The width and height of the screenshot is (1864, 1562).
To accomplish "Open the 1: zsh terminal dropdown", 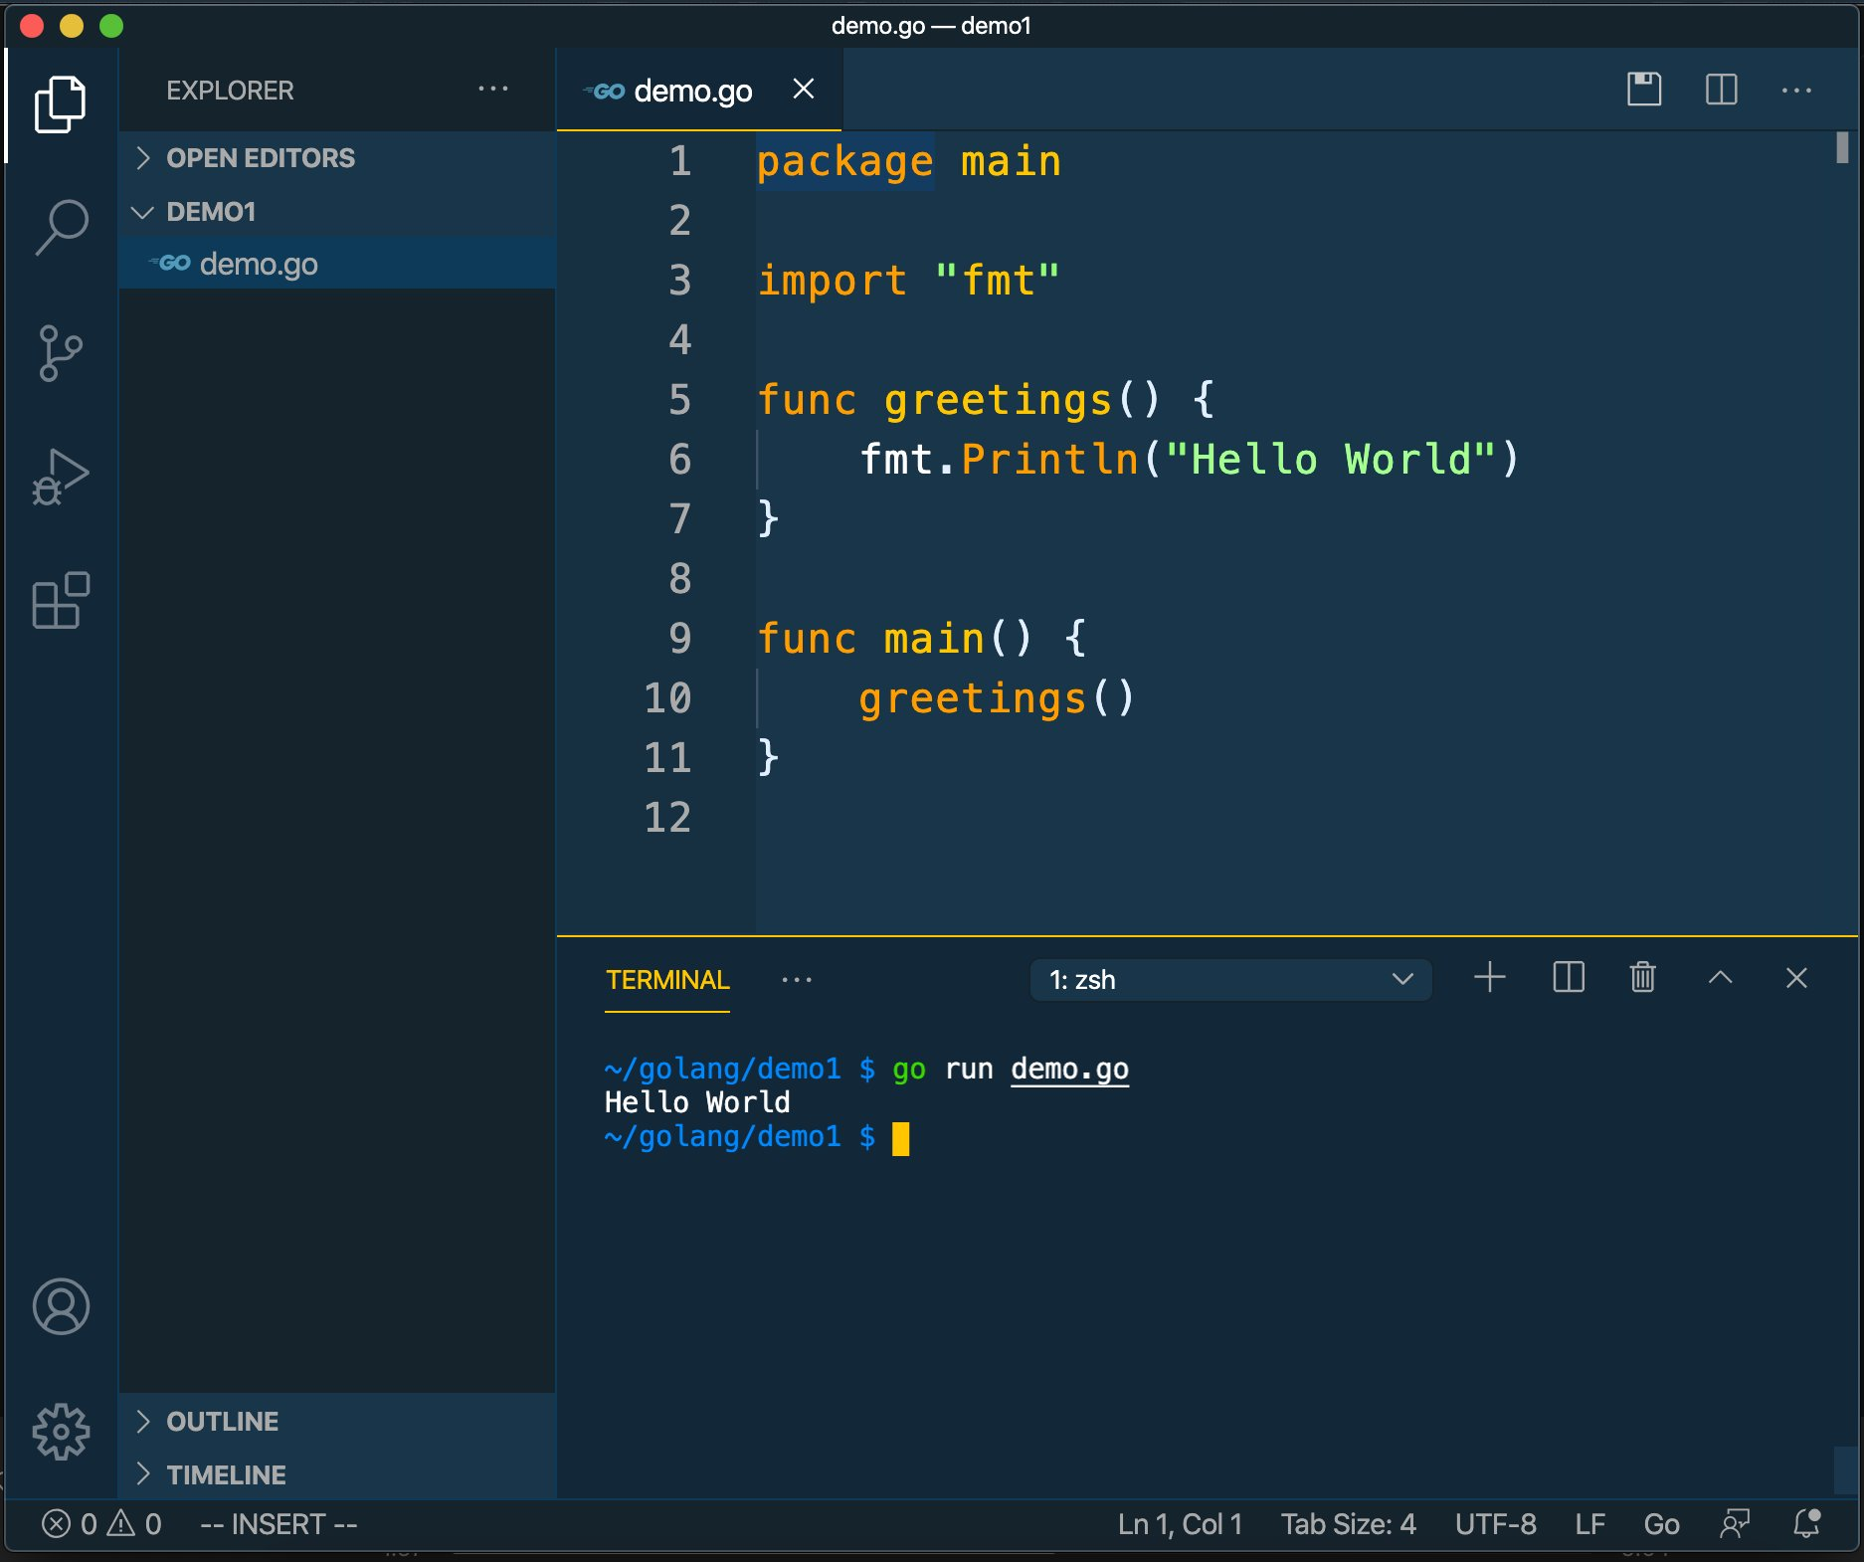I will coord(1230,980).
